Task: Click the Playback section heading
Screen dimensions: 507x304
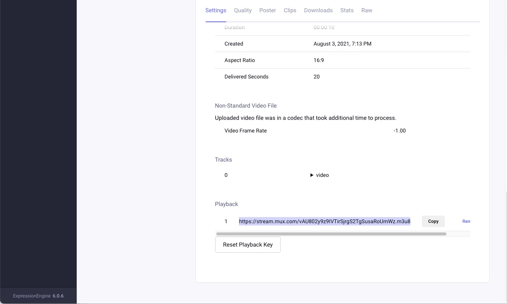Action: (227, 204)
